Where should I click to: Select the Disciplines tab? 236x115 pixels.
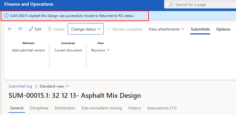coord(39,108)
